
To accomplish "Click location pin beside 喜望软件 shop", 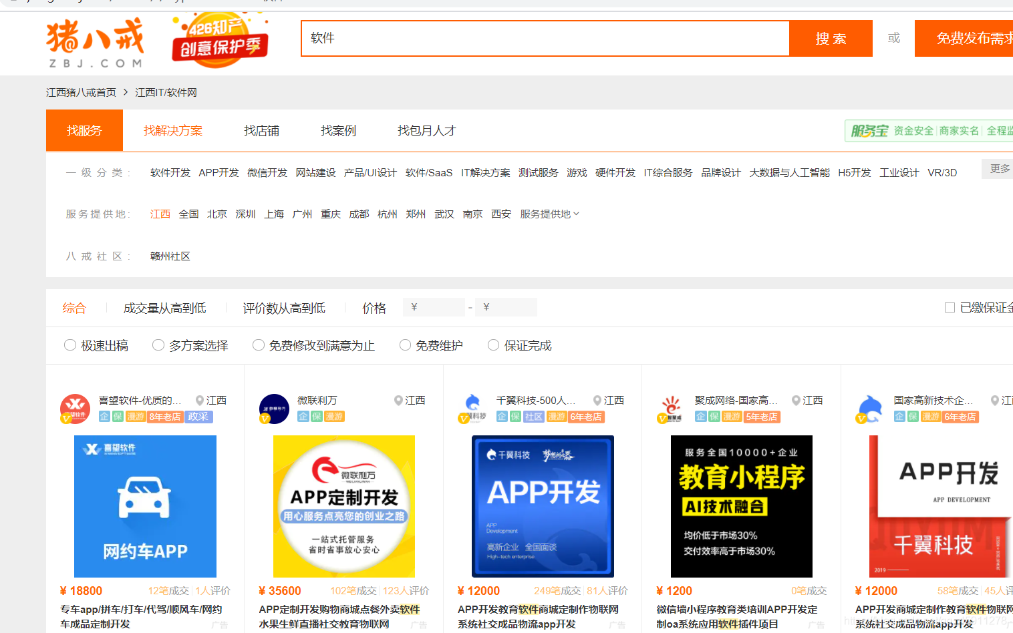I will point(199,400).
